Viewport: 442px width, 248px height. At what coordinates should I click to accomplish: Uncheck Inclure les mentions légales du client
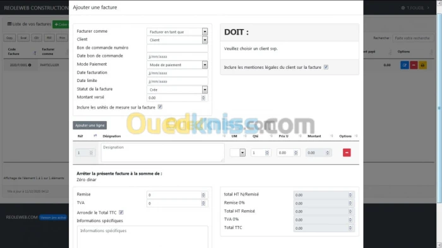pos(326,67)
